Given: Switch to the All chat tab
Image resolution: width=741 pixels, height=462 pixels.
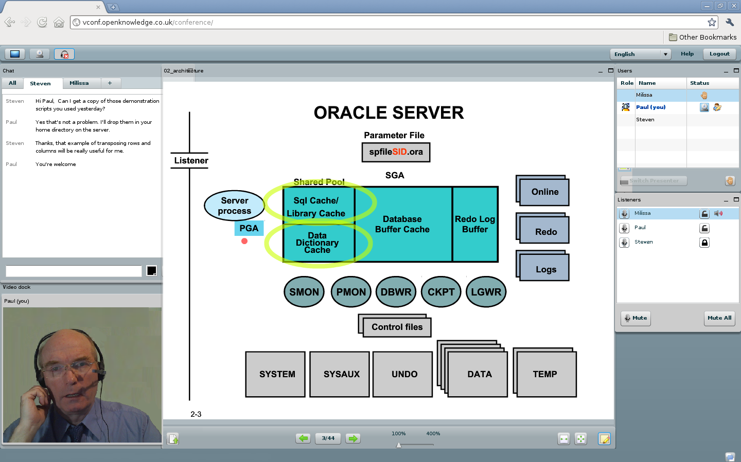Looking at the screenshot, I should pos(12,83).
